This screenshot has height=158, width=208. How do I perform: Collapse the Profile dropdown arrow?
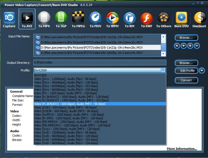click(x=163, y=70)
